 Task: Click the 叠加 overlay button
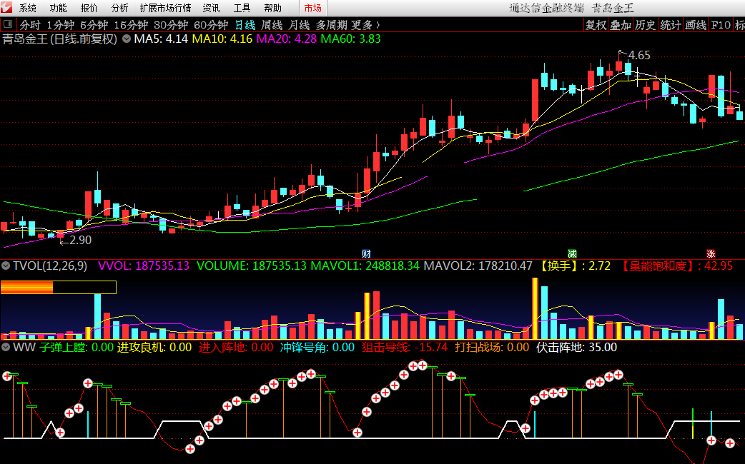click(621, 25)
